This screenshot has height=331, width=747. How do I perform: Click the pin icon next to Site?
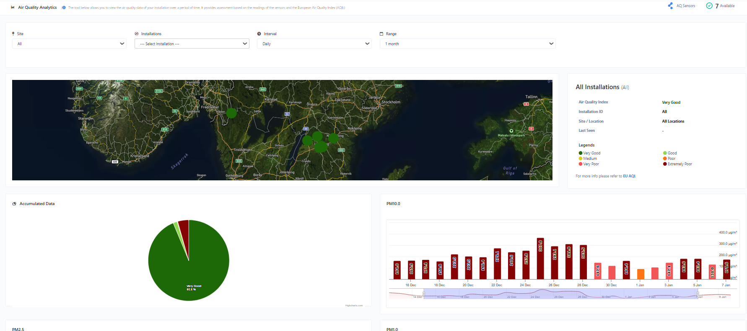[x=13, y=33]
